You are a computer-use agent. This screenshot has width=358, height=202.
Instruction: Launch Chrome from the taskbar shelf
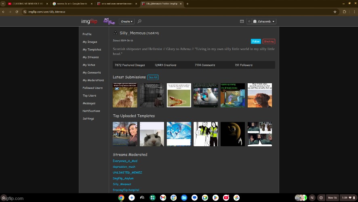(x=121, y=198)
